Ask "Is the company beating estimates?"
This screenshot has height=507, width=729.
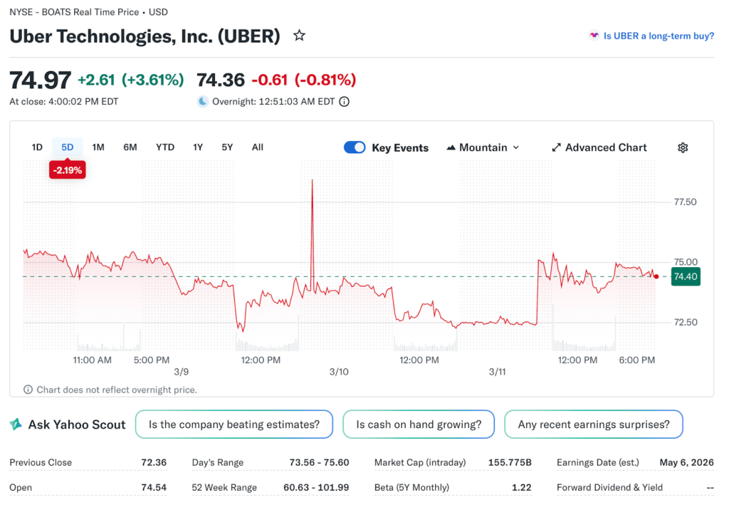pyautogui.click(x=234, y=424)
